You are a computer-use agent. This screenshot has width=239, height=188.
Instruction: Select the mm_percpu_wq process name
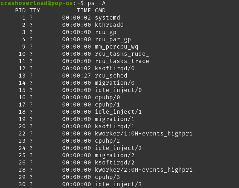pos(116,47)
